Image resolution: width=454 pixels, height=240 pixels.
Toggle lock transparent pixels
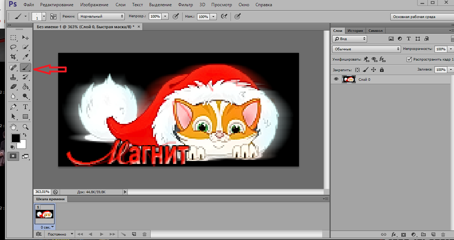point(357,70)
